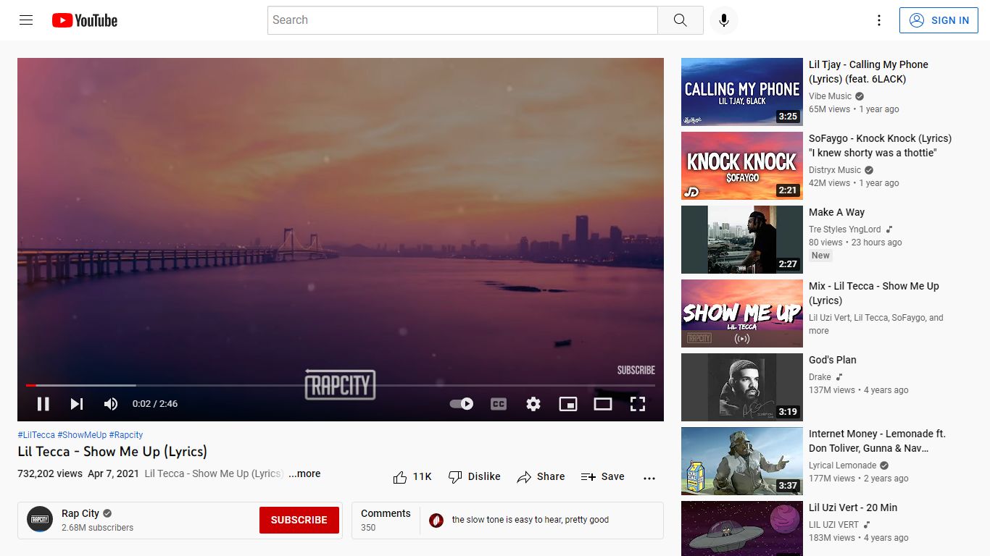Image resolution: width=990 pixels, height=556 pixels.
Task: Activate miniplayer mode
Action: coord(568,404)
